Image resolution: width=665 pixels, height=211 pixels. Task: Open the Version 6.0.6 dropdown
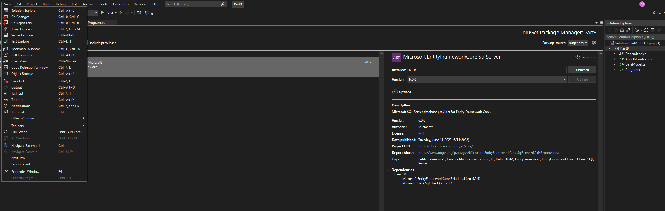487,80
